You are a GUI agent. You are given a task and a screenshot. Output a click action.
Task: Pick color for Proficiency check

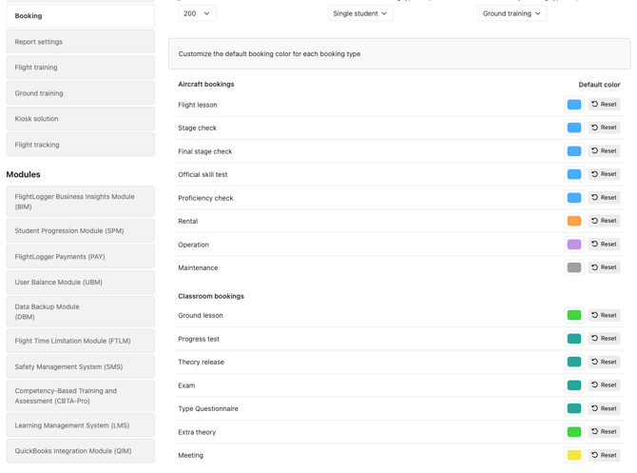pos(574,198)
